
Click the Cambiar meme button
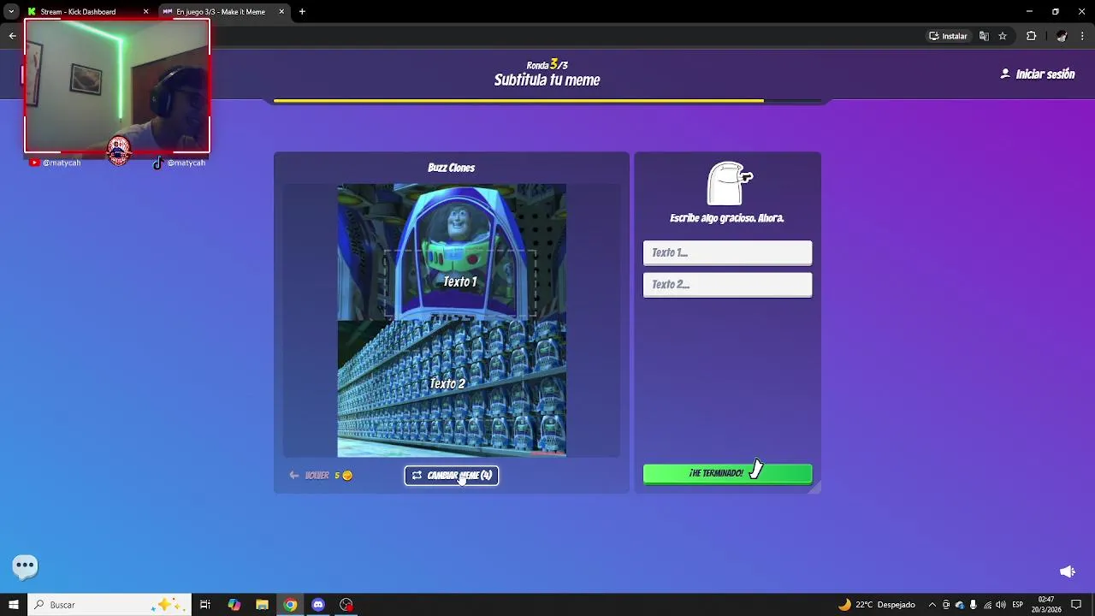pos(452,476)
